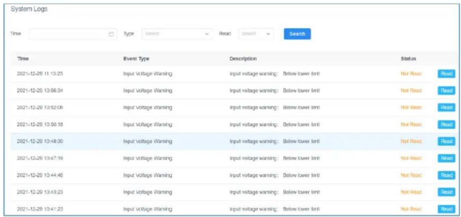Click Input Voltage Warning in 10:48:30 row
This screenshot has height=217, width=461.
point(148,142)
